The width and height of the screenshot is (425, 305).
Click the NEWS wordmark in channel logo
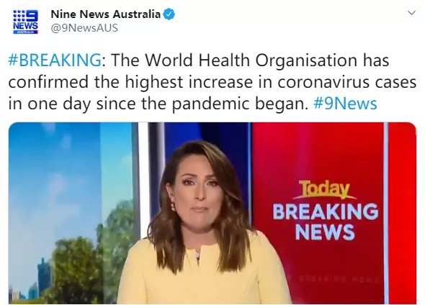(26, 26)
